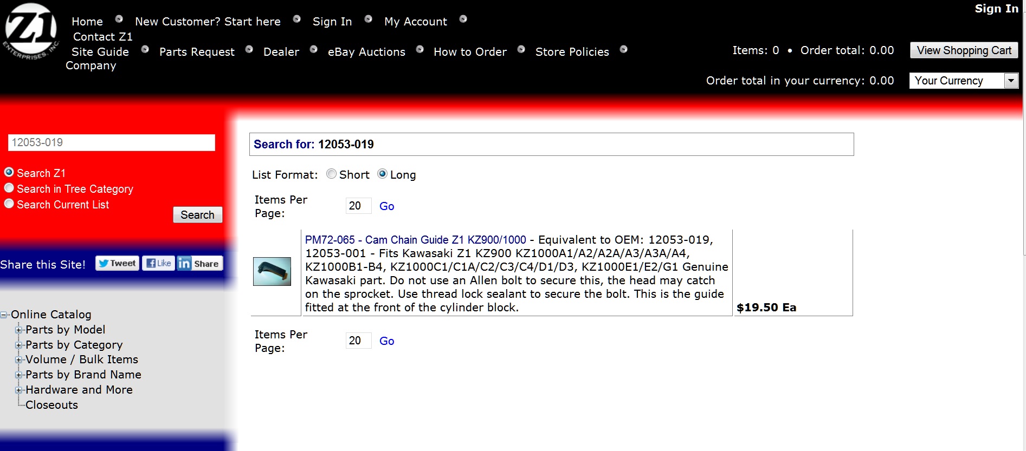Image resolution: width=1026 pixels, height=451 pixels.
Task: Expand the Parts by Brand Name node
Action: click(x=19, y=375)
